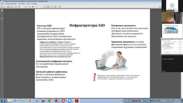Open layers panel in left sidebar
The width and height of the screenshot is (183, 103).
(2, 19)
